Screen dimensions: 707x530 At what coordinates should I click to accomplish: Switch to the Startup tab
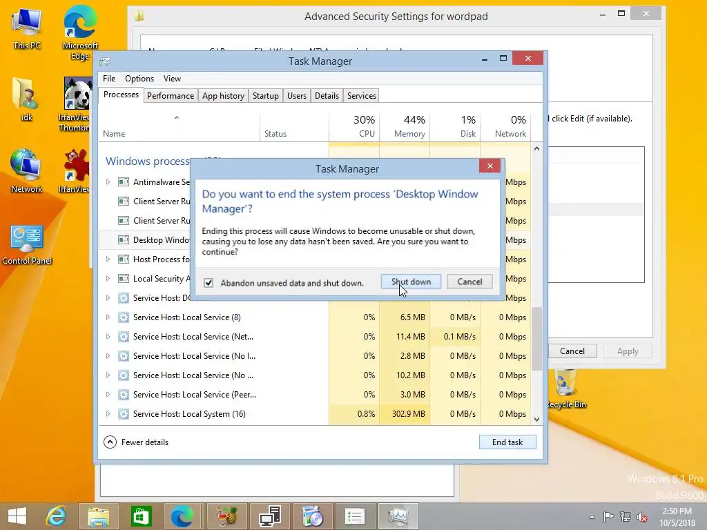coord(266,95)
